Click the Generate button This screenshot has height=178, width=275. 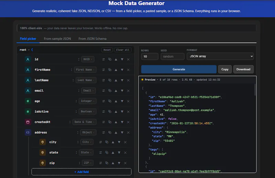[179, 69]
